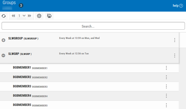Viewport: 186px width, 109px height.
Task: Open BGBMEMBER4 options menu
Action: point(166,96)
